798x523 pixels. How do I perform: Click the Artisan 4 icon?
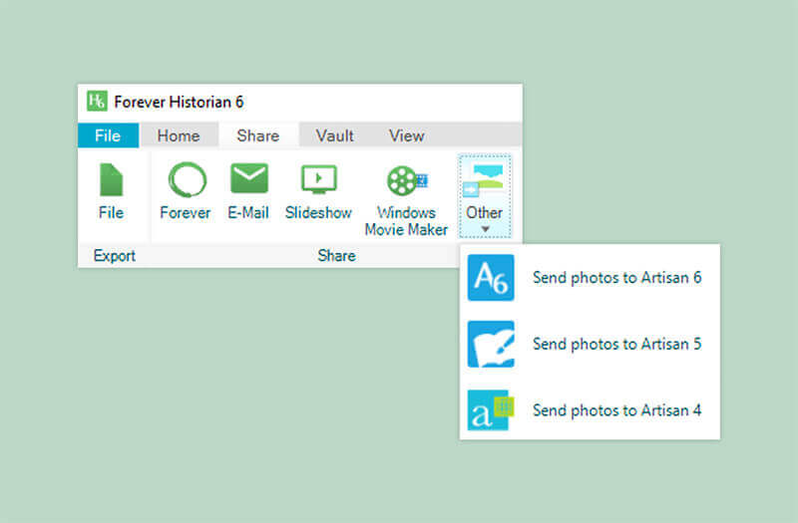pyautogui.click(x=491, y=410)
